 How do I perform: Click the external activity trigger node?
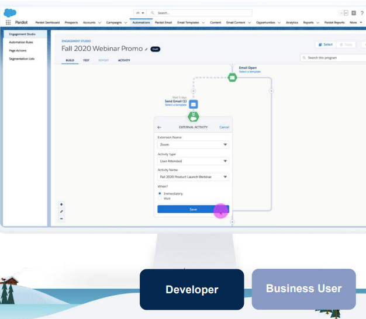pos(194,117)
